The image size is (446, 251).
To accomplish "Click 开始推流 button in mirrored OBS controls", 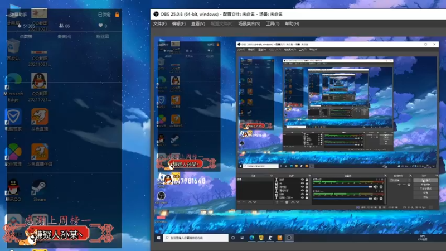I will [425, 180].
